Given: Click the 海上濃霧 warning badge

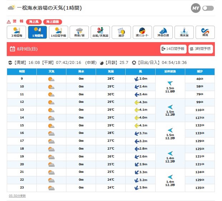Looking at the screenshot, I should 52,22.
